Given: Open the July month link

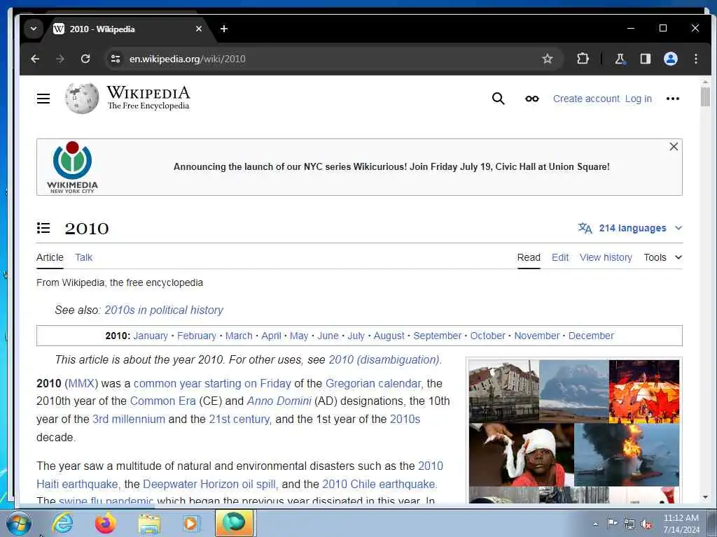Looking at the screenshot, I should click(x=356, y=336).
